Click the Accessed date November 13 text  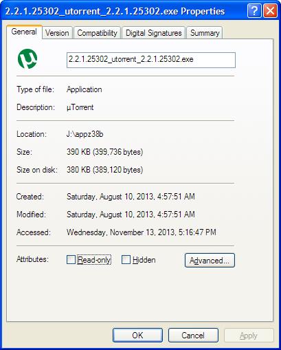pyautogui.click(x=142, y=232)
